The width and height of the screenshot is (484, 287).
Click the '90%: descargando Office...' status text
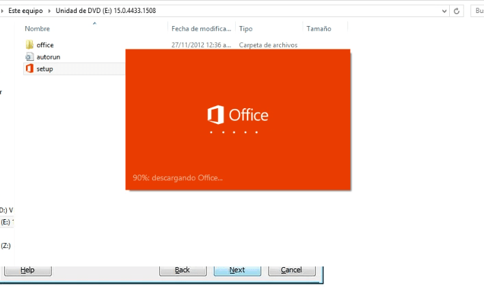pyautogui.click(x=178, y=178)
